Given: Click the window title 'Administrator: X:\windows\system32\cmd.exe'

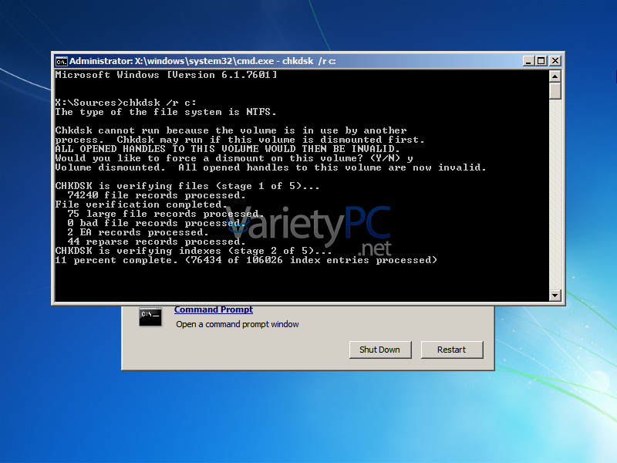Looking at the screenshot, I should [x=172, y=61].
